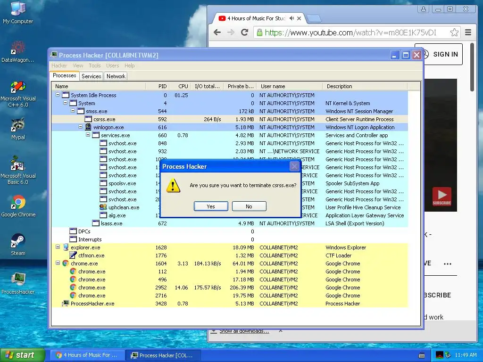The image size is (483, 362).
Task: Click the Chrome address bar URL
Action: (x=350, y=33)
